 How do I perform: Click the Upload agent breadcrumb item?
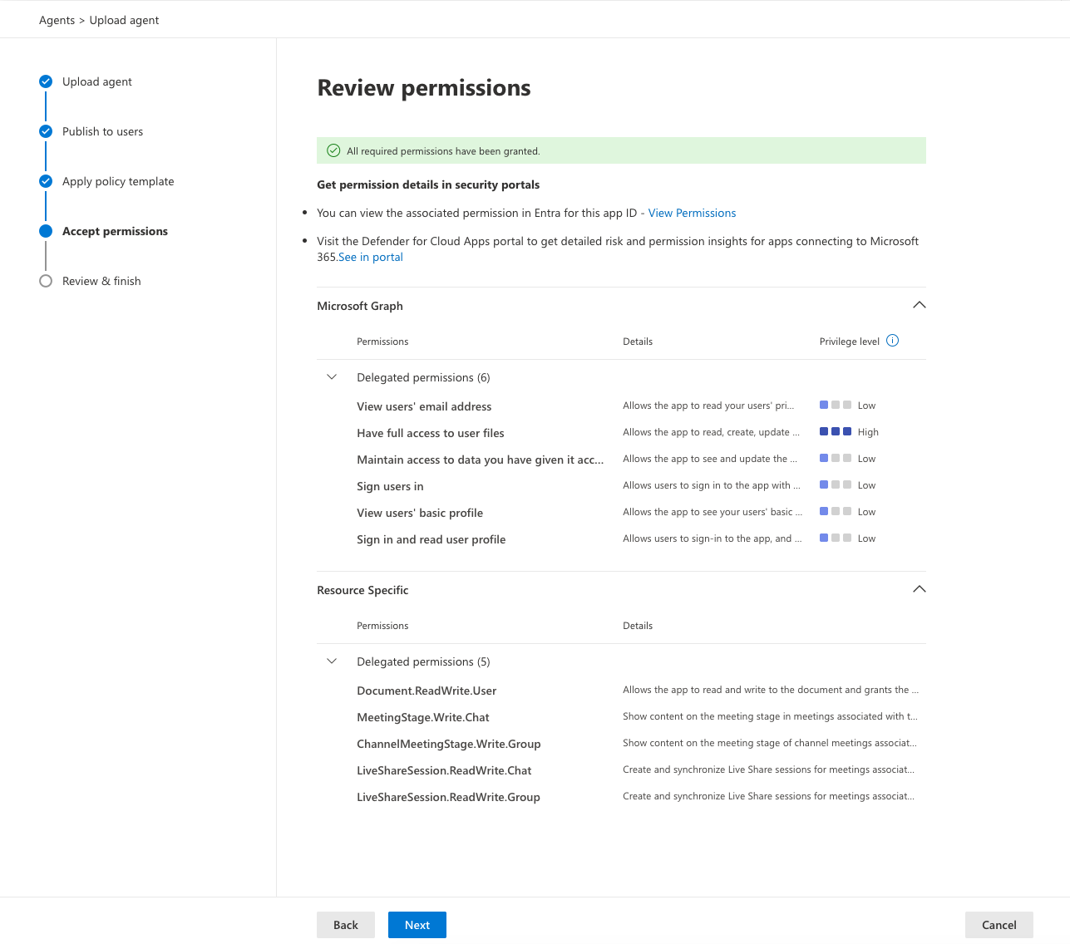pyautogui.click(x=124, y=20)
